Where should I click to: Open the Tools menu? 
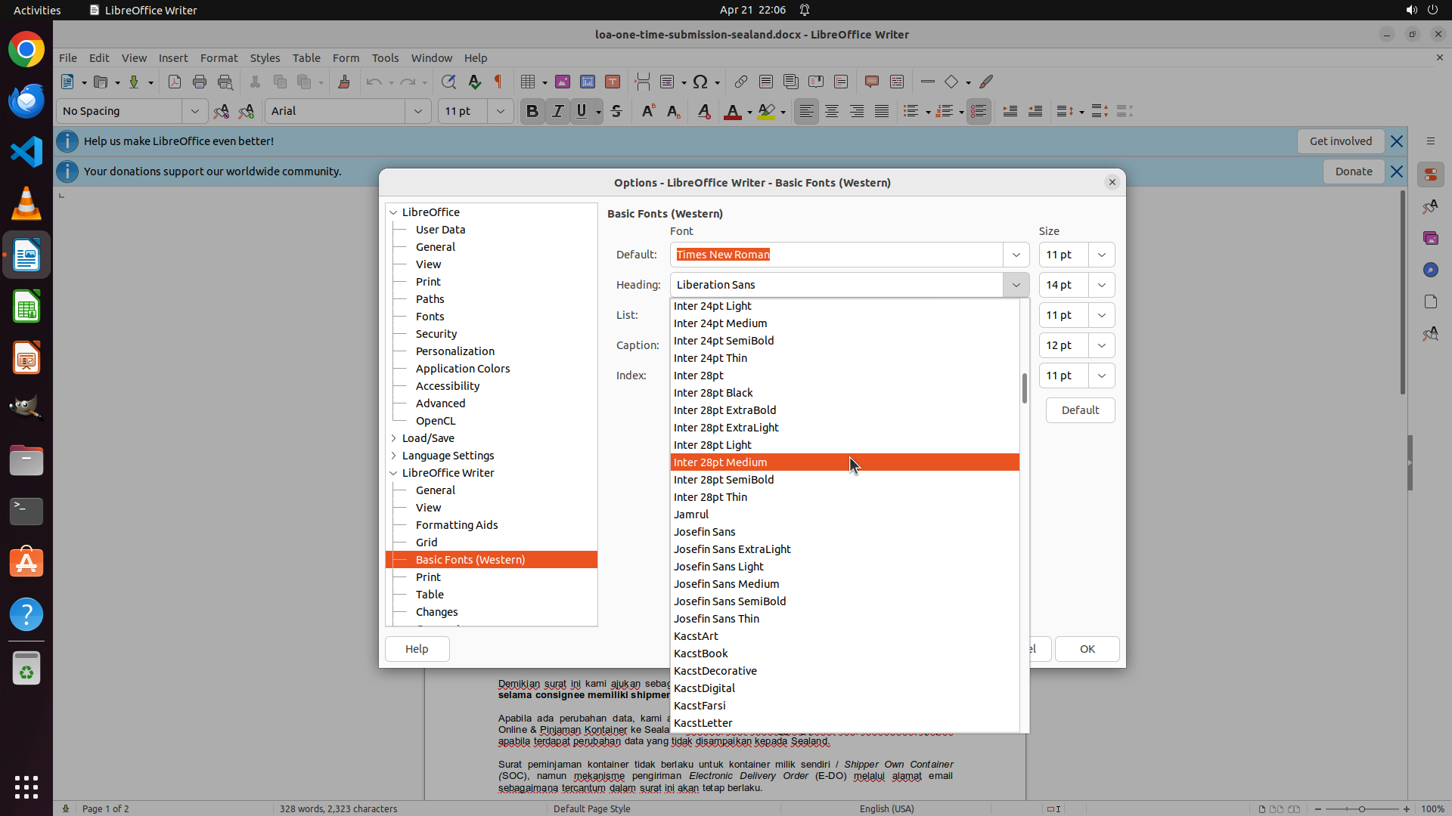click(385, 57)
